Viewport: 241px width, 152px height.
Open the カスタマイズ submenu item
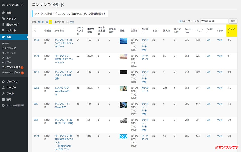pyautogui.click(x=9, y=48)
